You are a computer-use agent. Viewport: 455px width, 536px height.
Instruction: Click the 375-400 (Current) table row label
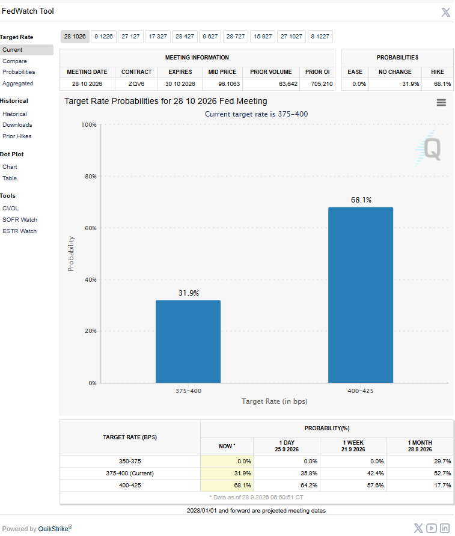click(x=130, y=474)
